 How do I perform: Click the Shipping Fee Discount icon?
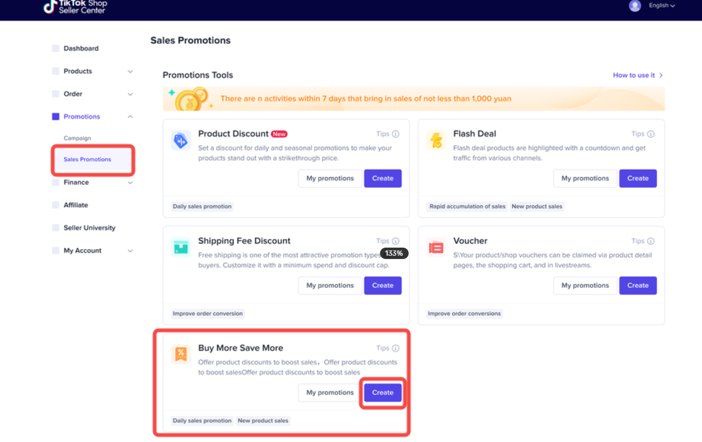point(181,247)
